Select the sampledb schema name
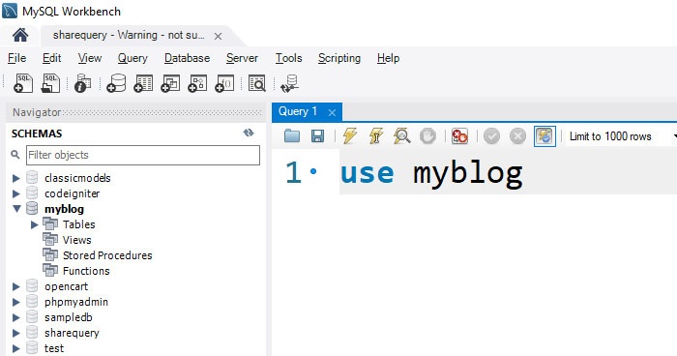This screenshot has height=356, width=677. [x=69, y=317]
